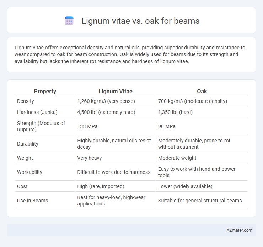Viewport: 263px width, 247px height.
Task: Click the 'Moderate weight' cell
Action: pos(177,158)
